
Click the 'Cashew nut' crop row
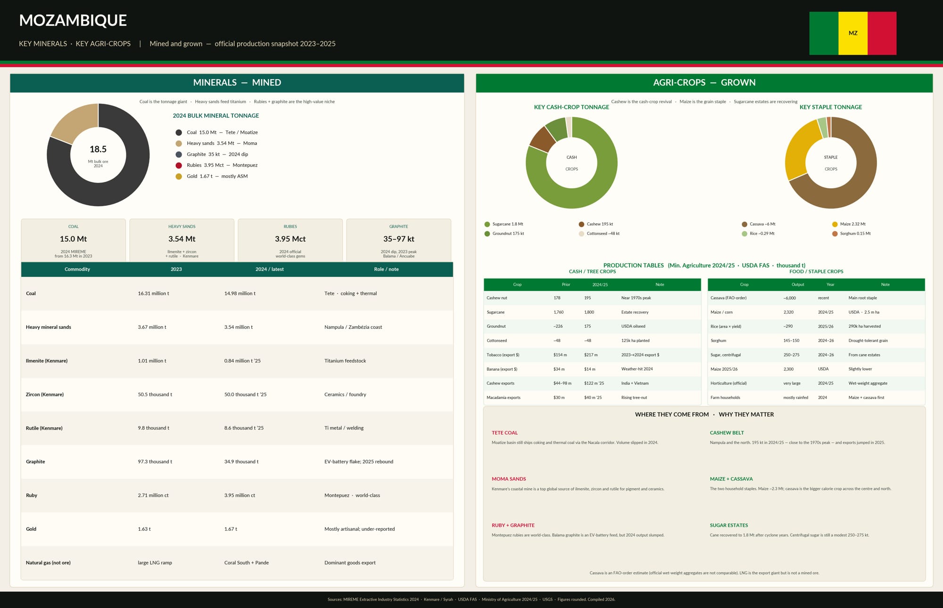(592, 298)
